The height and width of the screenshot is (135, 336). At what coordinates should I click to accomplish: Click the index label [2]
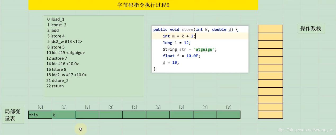pyautogui.click(x=87, y=107)
